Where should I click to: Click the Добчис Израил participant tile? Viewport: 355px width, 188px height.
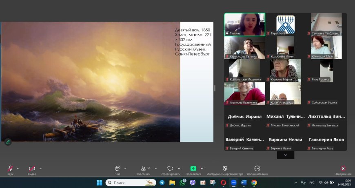click(x=245, y=117)
